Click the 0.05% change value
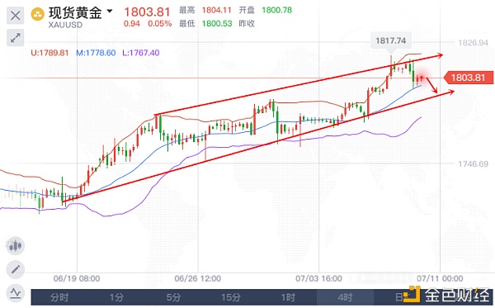The image size is (495, 308). click(160, 24)
